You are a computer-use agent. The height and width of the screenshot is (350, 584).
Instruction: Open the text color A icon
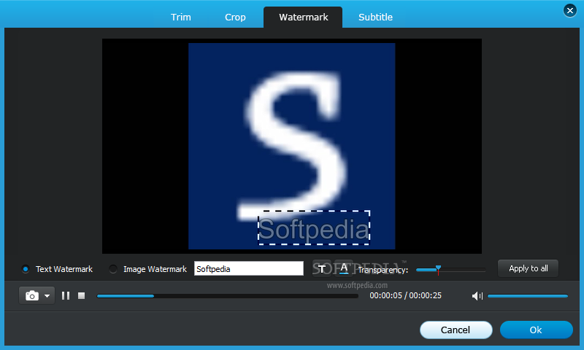point(344,268)
